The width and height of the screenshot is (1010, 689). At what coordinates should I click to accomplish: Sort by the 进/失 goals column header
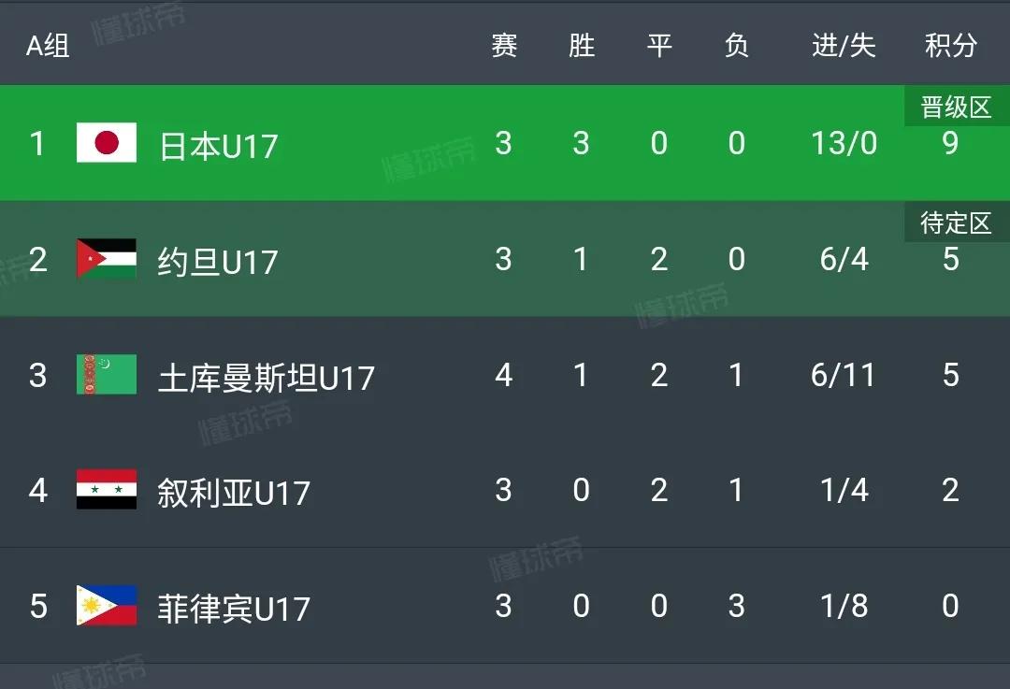coord(843,44)
